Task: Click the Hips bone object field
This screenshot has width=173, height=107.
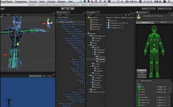Action: [162, 87]
